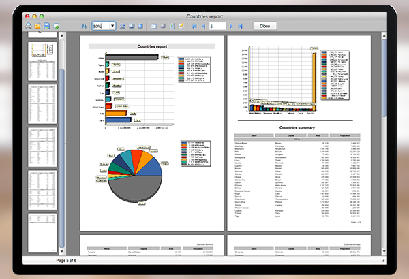Screen dimensions: 409x279
Task: Jump to the last page
Action: (x=241, y=26)
